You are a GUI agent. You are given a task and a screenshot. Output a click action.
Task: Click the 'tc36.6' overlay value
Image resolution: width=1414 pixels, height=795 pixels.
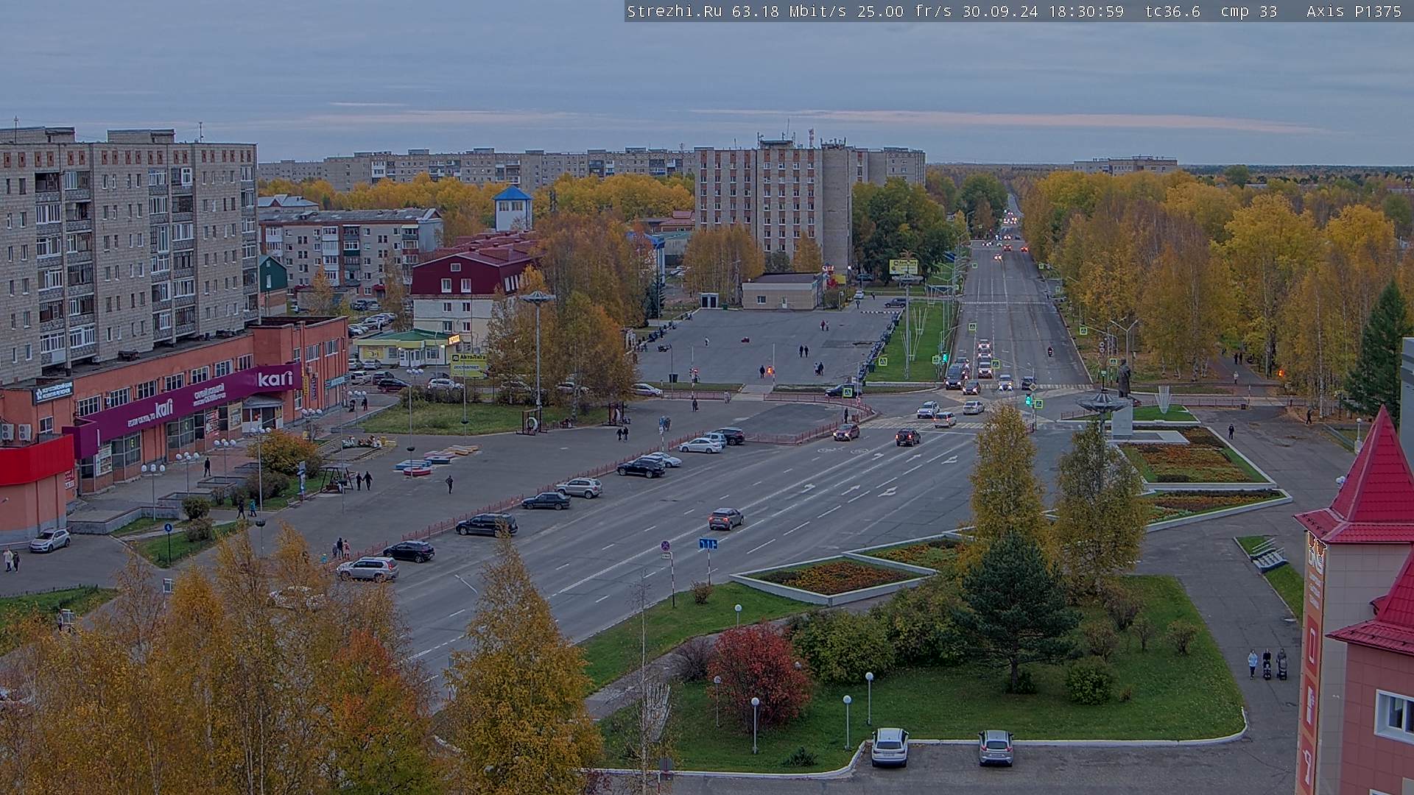point(1172,11)
